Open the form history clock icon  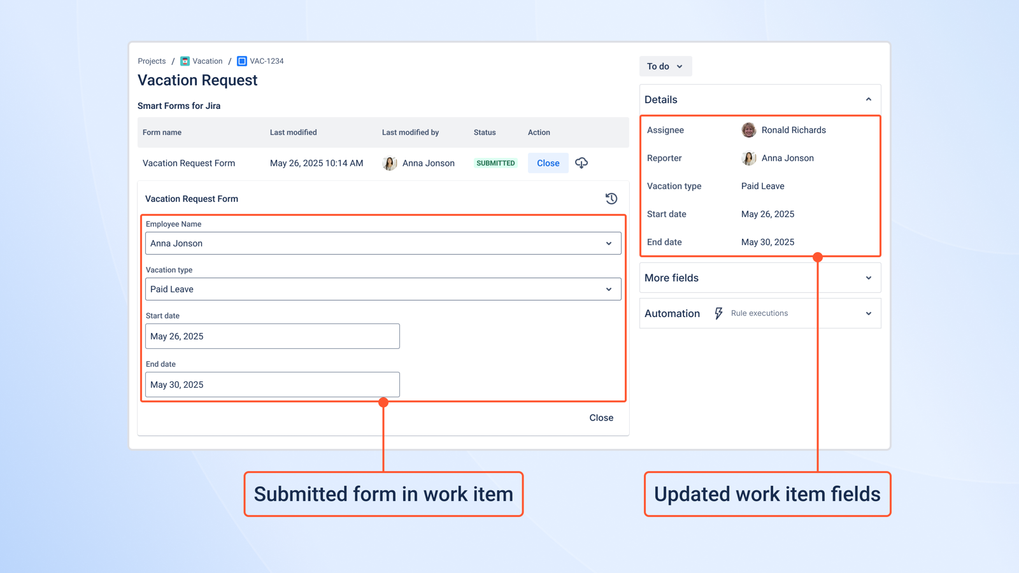point(611,199)
